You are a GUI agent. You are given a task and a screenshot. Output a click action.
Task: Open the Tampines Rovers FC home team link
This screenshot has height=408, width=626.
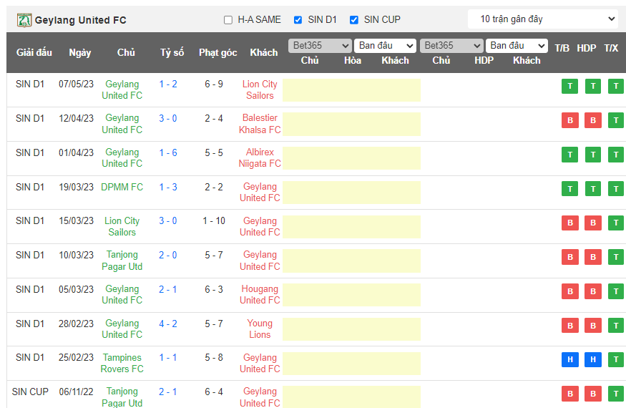pyautogui.click(x=122, y=363)
